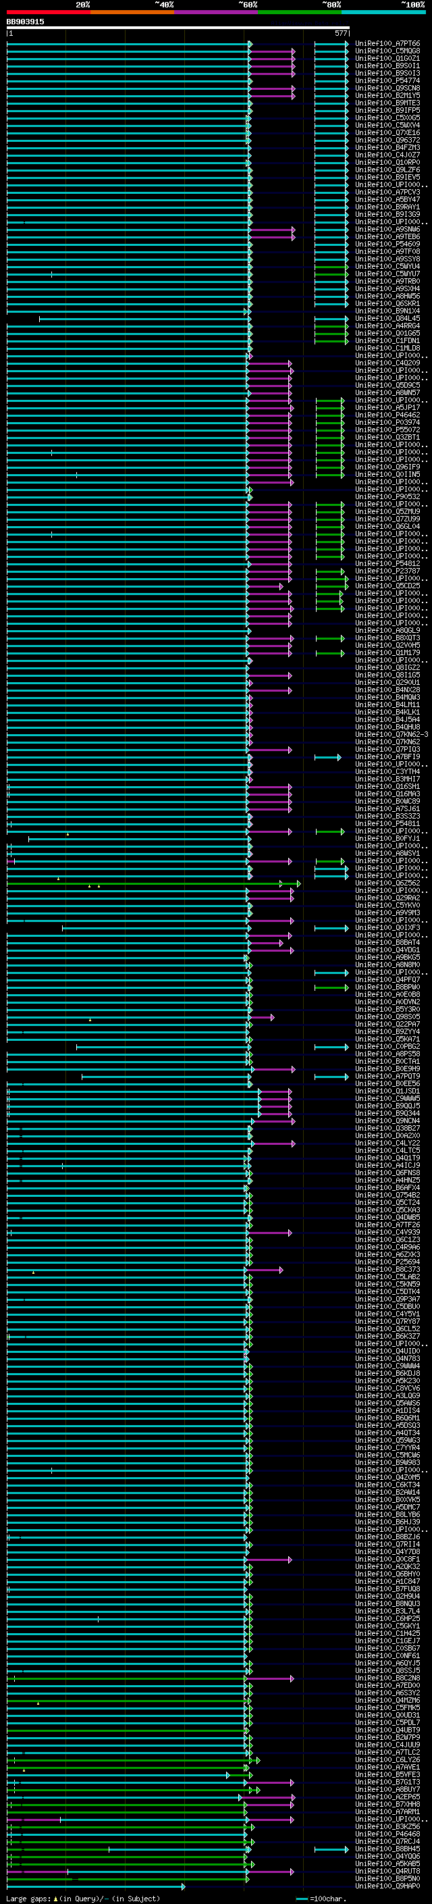Select hit label UniRef100_Q7KN62-3
The height and width of the screenshot is (1904, 432).
point(391,734)
